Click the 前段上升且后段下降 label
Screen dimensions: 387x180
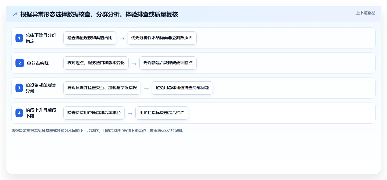41,113
